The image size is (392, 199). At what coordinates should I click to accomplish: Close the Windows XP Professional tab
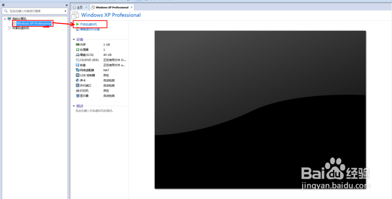click(x=131, y=7)
